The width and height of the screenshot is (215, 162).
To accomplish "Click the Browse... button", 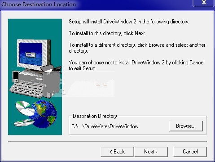I will click(186, 126).
